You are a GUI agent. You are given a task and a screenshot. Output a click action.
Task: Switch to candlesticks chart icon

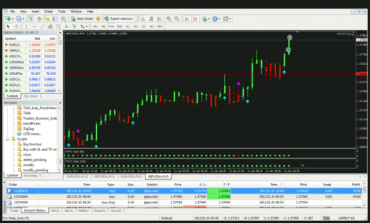[152, 18]
